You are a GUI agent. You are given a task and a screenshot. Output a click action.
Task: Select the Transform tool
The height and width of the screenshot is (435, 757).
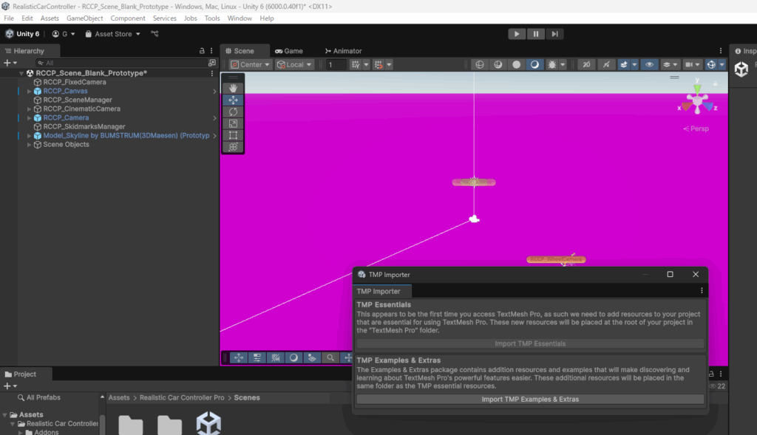(x=233, y=147)
